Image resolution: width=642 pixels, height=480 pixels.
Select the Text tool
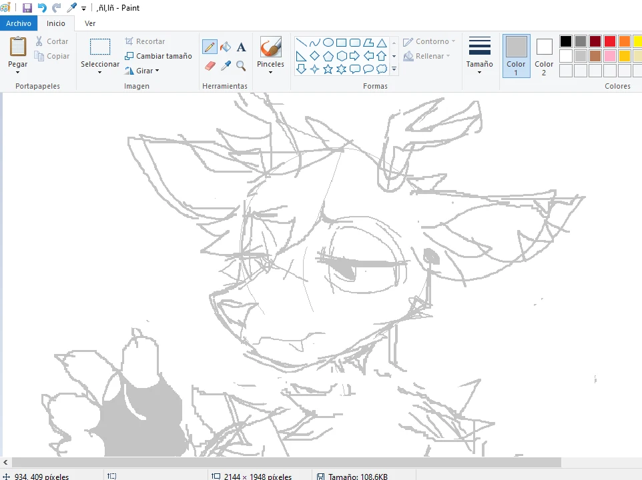click(x=241, y=47)
